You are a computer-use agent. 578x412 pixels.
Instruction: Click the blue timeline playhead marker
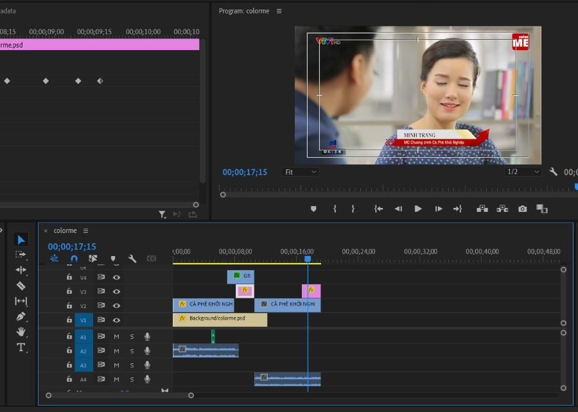point(308,259)
